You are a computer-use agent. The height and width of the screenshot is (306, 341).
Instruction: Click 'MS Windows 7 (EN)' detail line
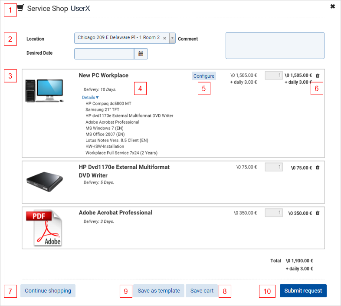[x=105, y=128]
